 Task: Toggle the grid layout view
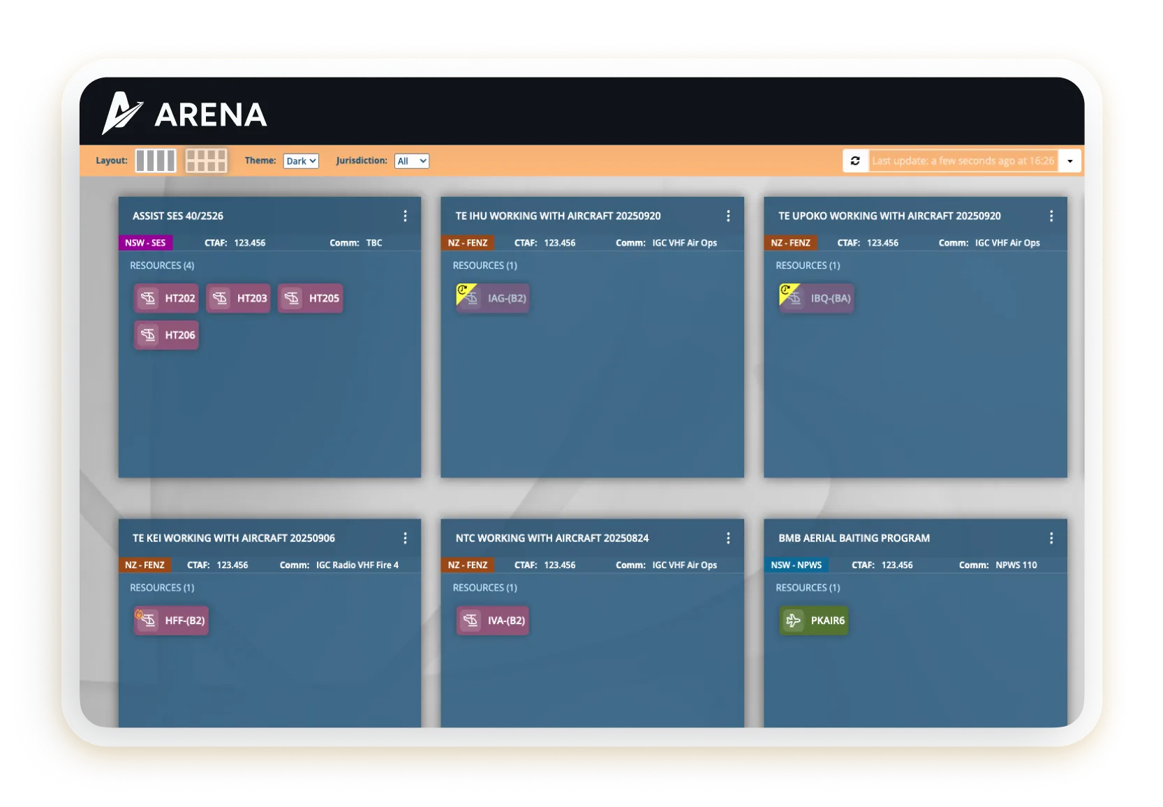click(x=207, y=161)
